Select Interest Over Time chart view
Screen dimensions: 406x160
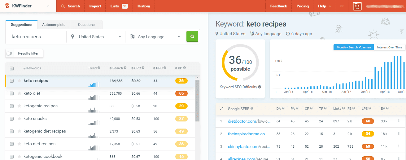(390, 47)
